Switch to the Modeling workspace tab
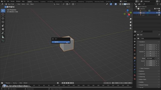This screenshot has height=90, width=161. pyautogui.click(x=36, y=1)
